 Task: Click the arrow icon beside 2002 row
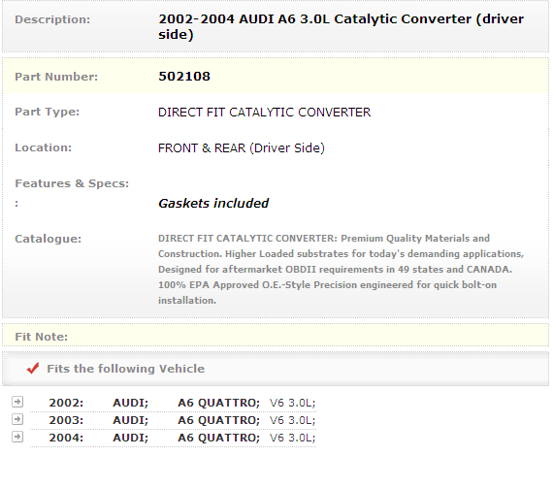pos(17,402)
